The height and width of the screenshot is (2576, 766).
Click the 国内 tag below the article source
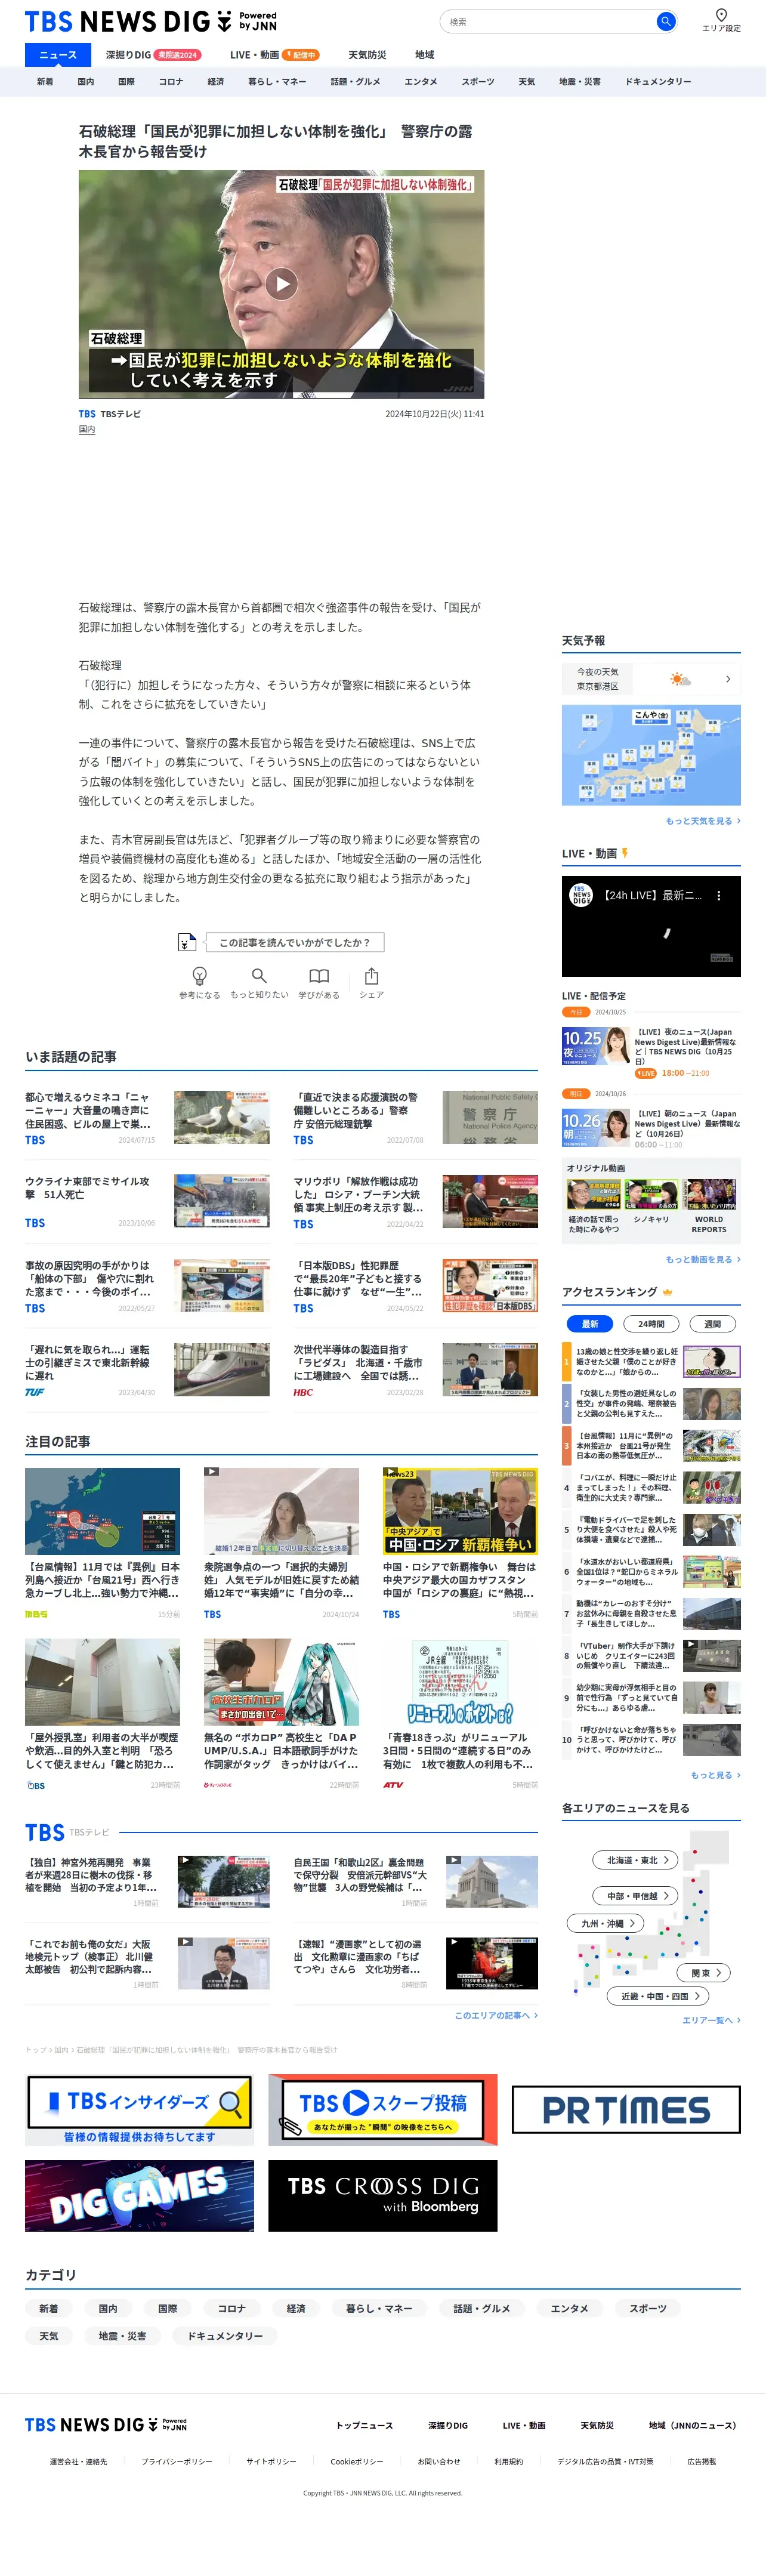coord(87,429)
